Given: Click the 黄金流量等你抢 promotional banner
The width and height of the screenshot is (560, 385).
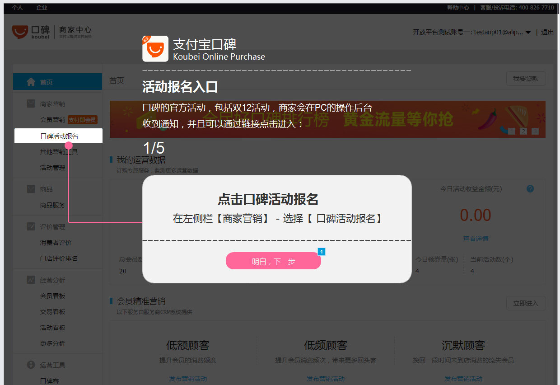Looking at the screenshot, I should [x=327, y=119].
